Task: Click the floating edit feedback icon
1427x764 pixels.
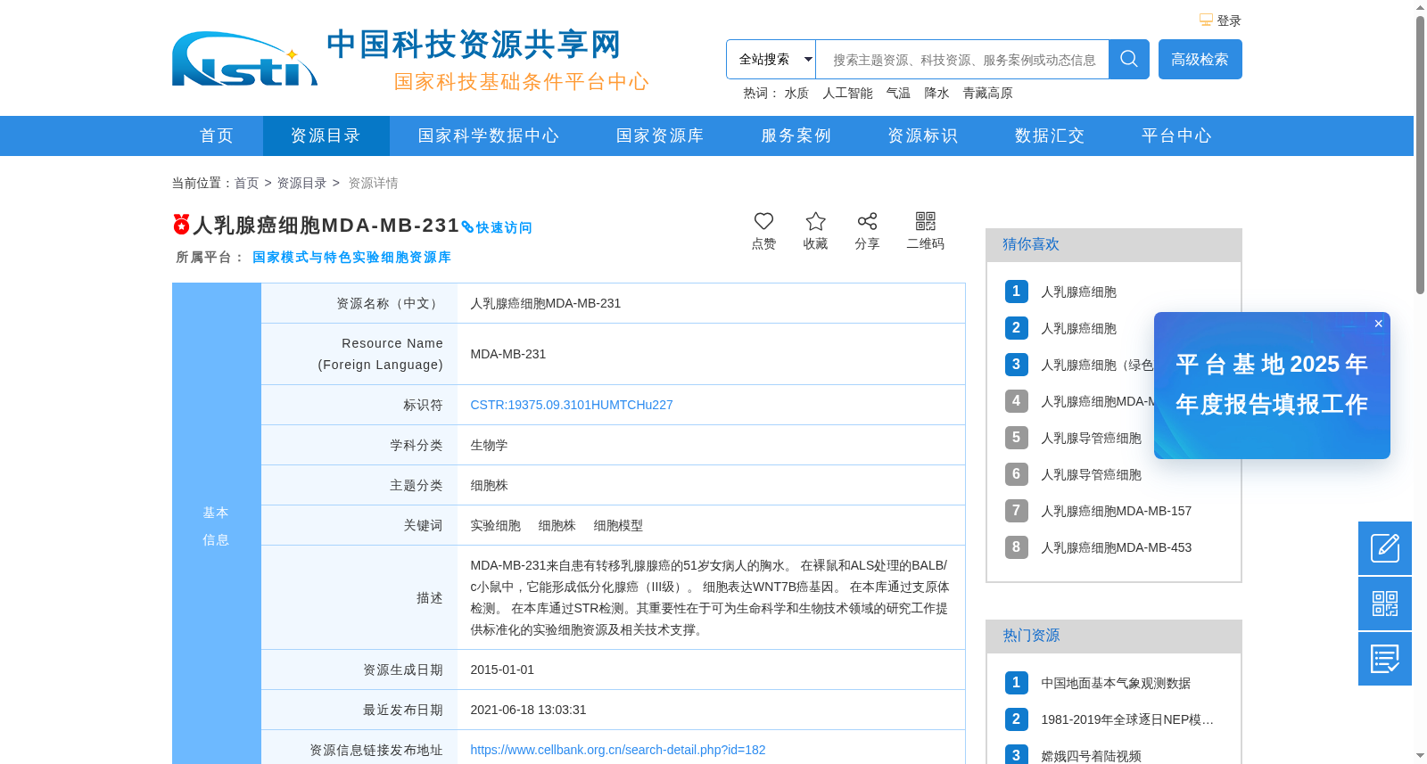Action: coord(1385,548)
